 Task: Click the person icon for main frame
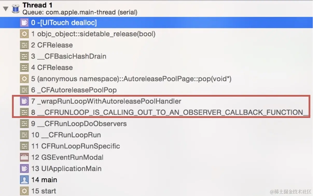click(24, 180)
